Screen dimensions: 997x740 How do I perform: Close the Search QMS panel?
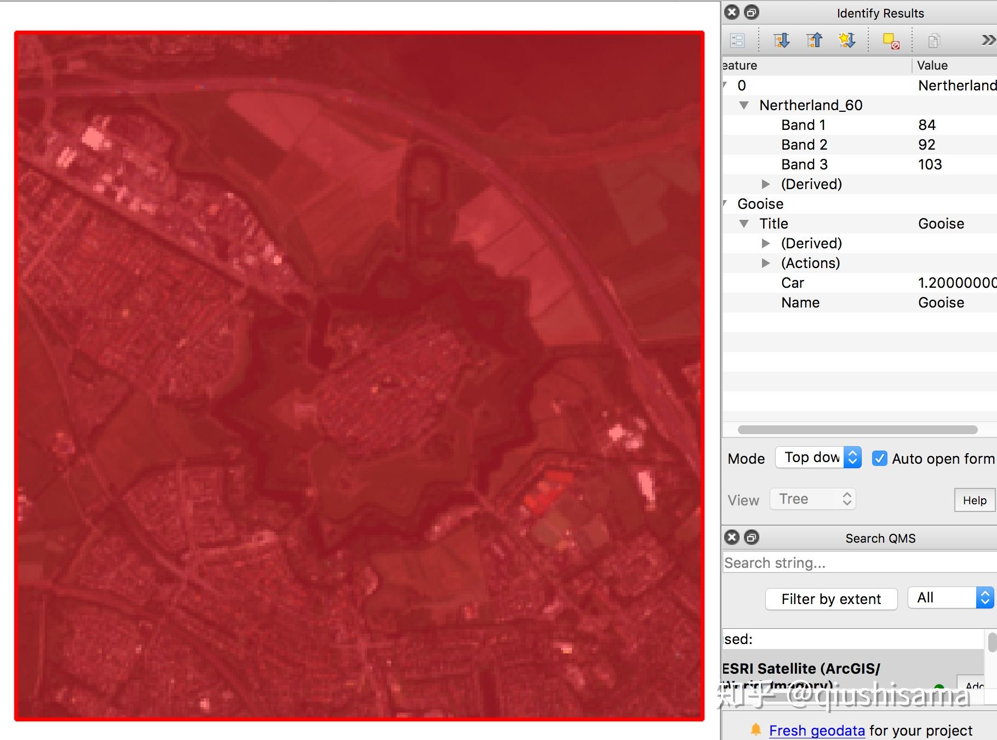(732, 537)
